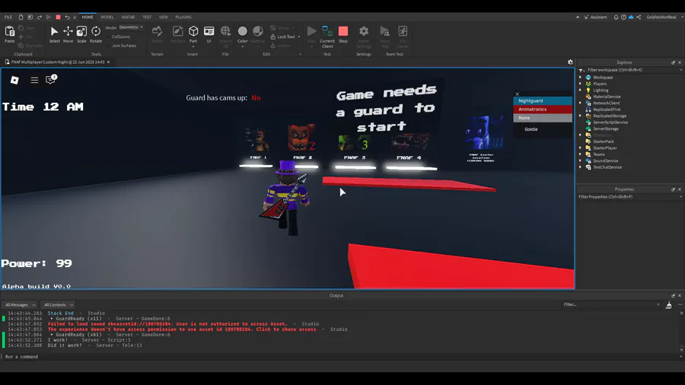Click the Output Filter text field

(x=611, y=304)
